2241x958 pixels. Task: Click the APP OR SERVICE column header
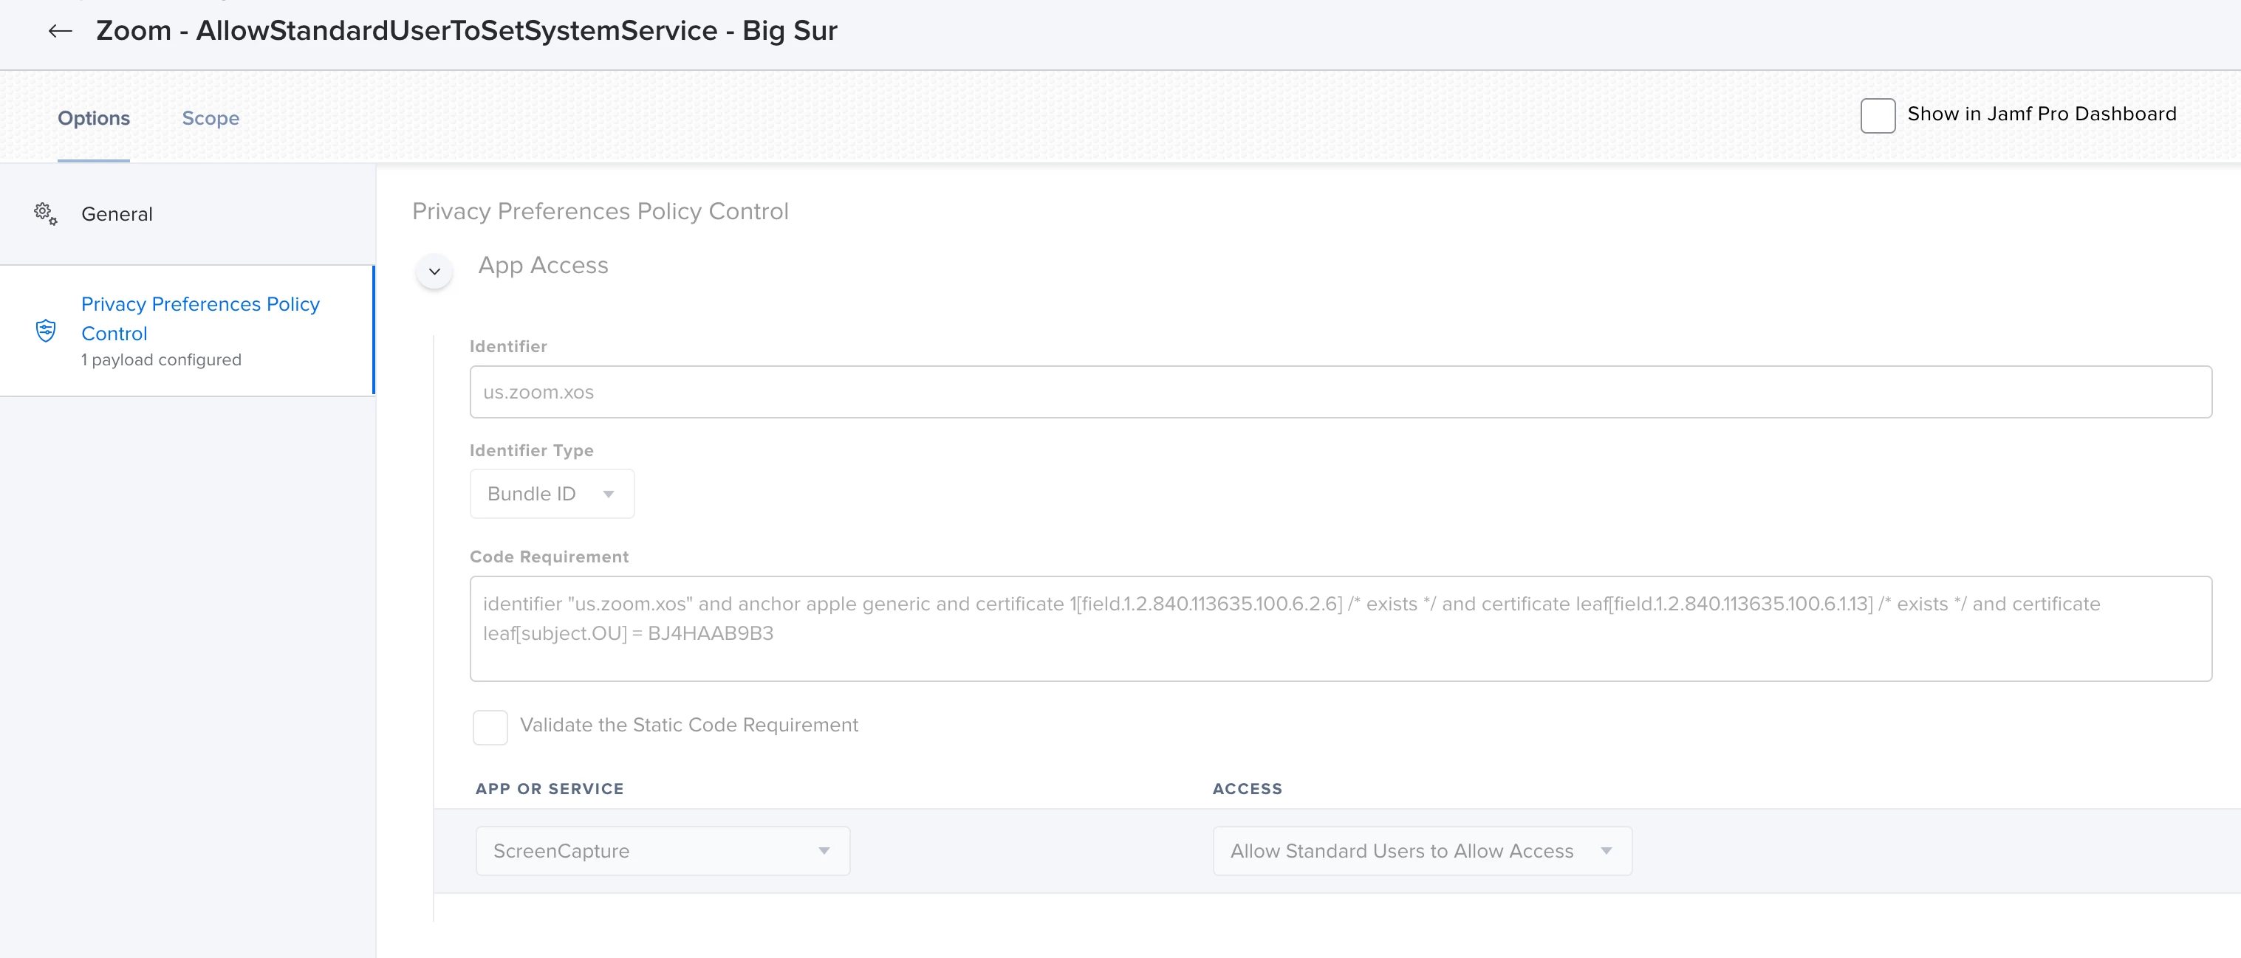coord(550,788)
